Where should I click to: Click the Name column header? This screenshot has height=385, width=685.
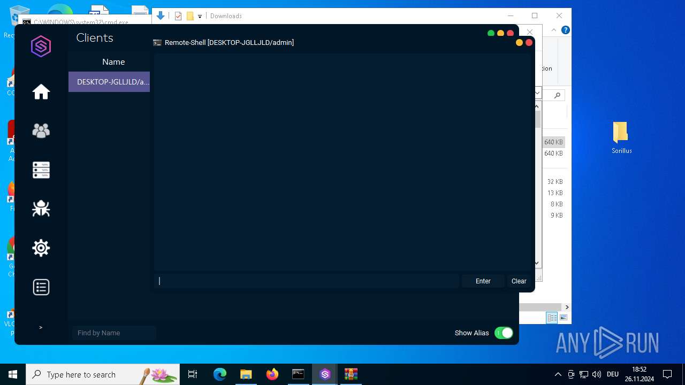pyautogui.click(x=113, y=62)
